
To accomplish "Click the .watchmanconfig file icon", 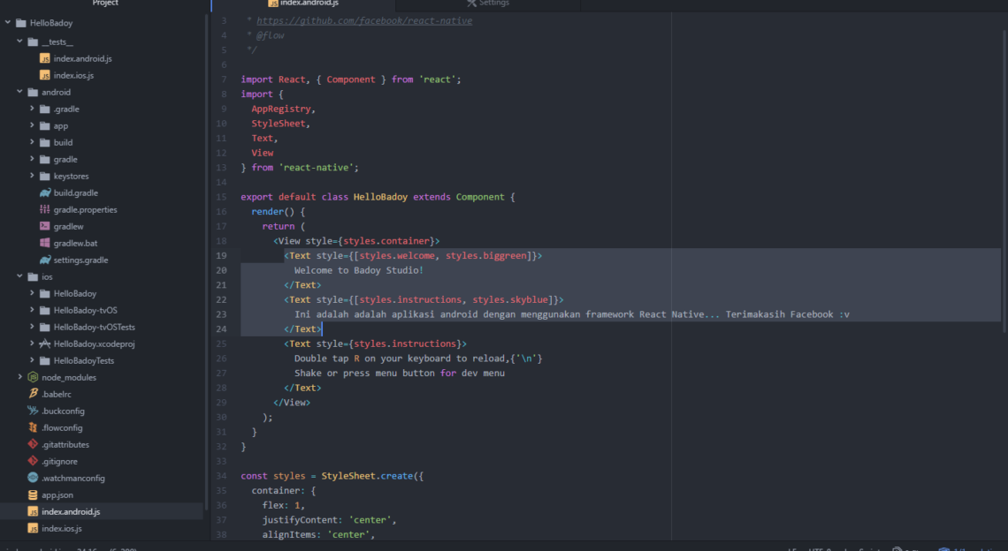I will click(33, 478).
